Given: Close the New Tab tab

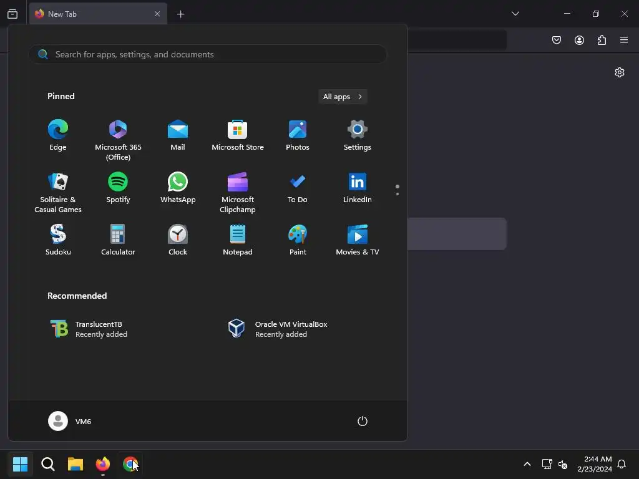Looking at the screenshot, I should 157,14.
